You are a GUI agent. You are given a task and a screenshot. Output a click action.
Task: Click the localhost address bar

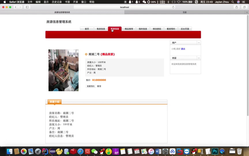pyautogui.click(x=124, y=7)
